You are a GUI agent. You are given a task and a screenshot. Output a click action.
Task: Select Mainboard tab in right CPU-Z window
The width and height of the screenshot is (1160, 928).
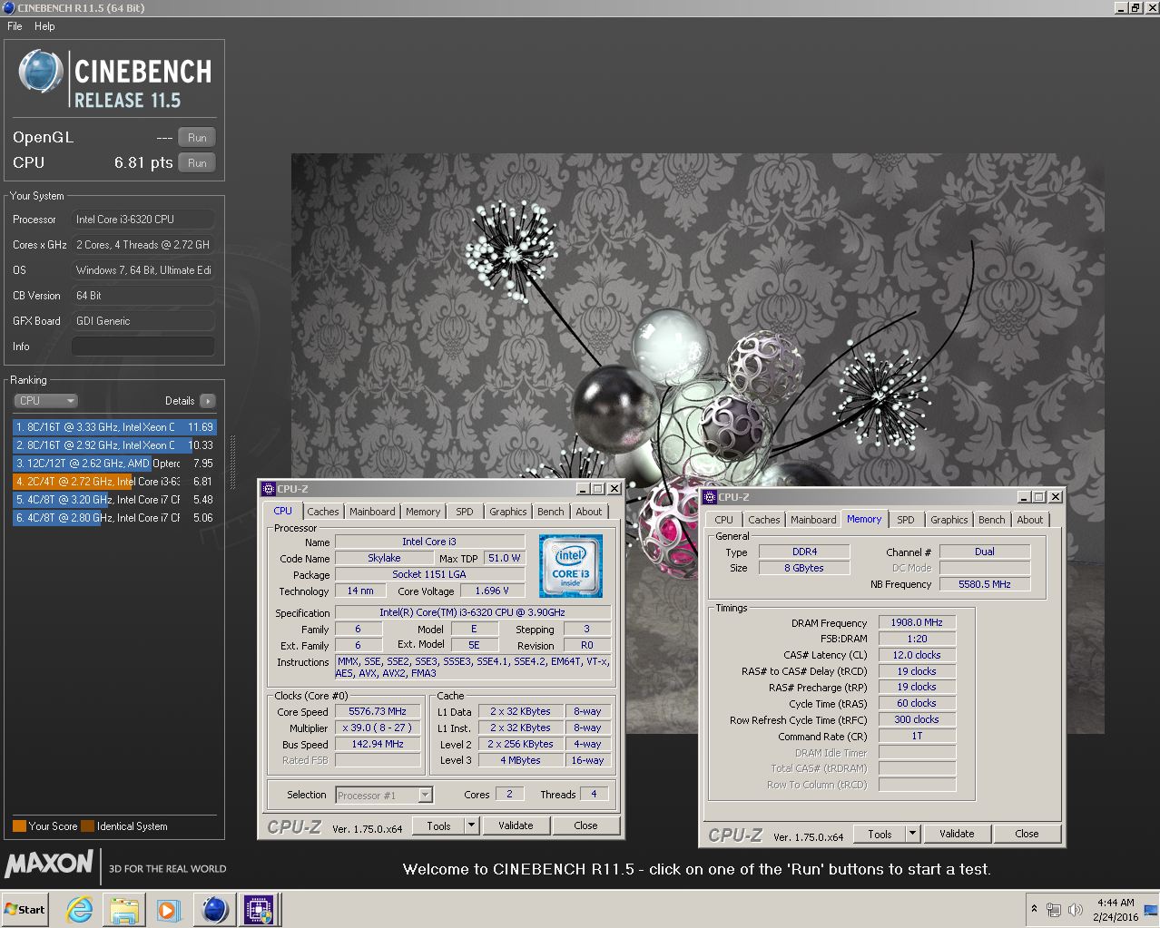pyautogui.click(x=813, y=520)
